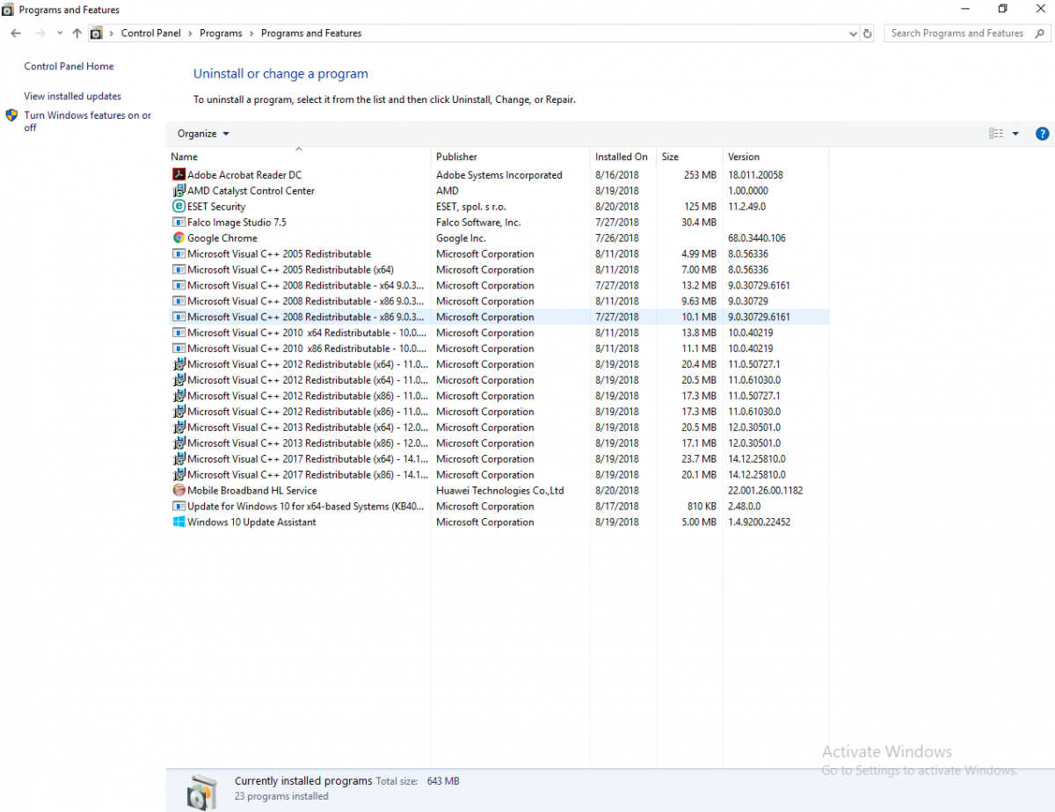1055x812 pixels.
Task: Click the AMD Catalyst Control Center icon
Action: [179, 191]
